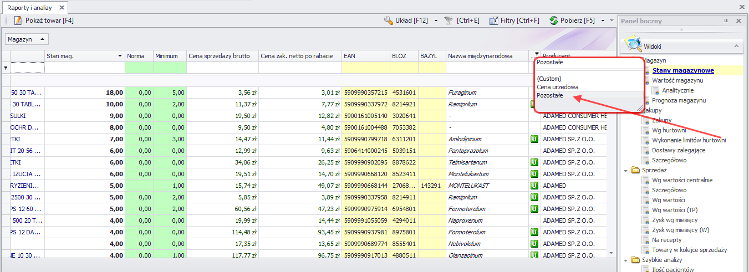Select (Custom) filter option
The width and height of the screenshot is (749, 272).
pyautogui.click(x=549, y=79)
